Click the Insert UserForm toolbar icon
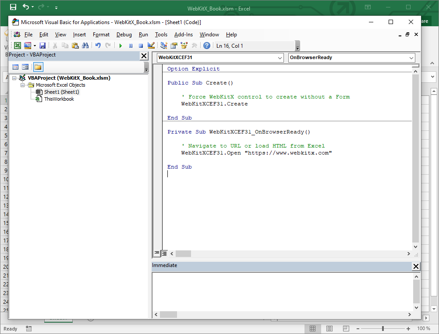This screenshot has width=439, height=334. pyautogui.click(x=28, y=46)
